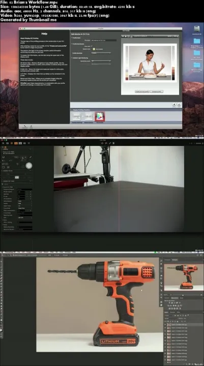
Task: Click the Create and save profile button
Action: (x=142, y=91)
